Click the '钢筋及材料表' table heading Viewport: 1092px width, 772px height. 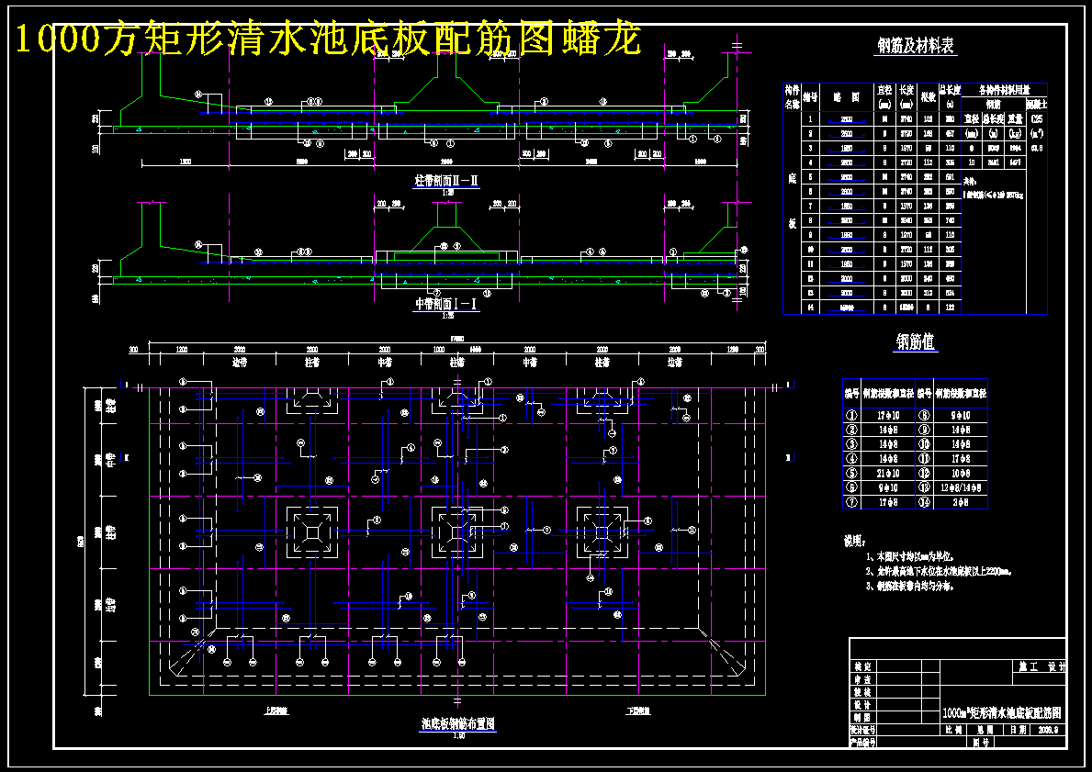915,46
